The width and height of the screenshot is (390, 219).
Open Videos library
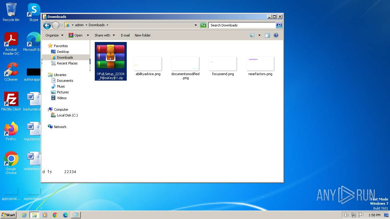tap(62, 98)
